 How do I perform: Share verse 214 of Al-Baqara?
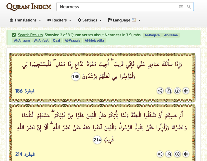(x=160, y=154)
